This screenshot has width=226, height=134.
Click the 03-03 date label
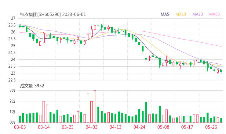tap(20, 127)
